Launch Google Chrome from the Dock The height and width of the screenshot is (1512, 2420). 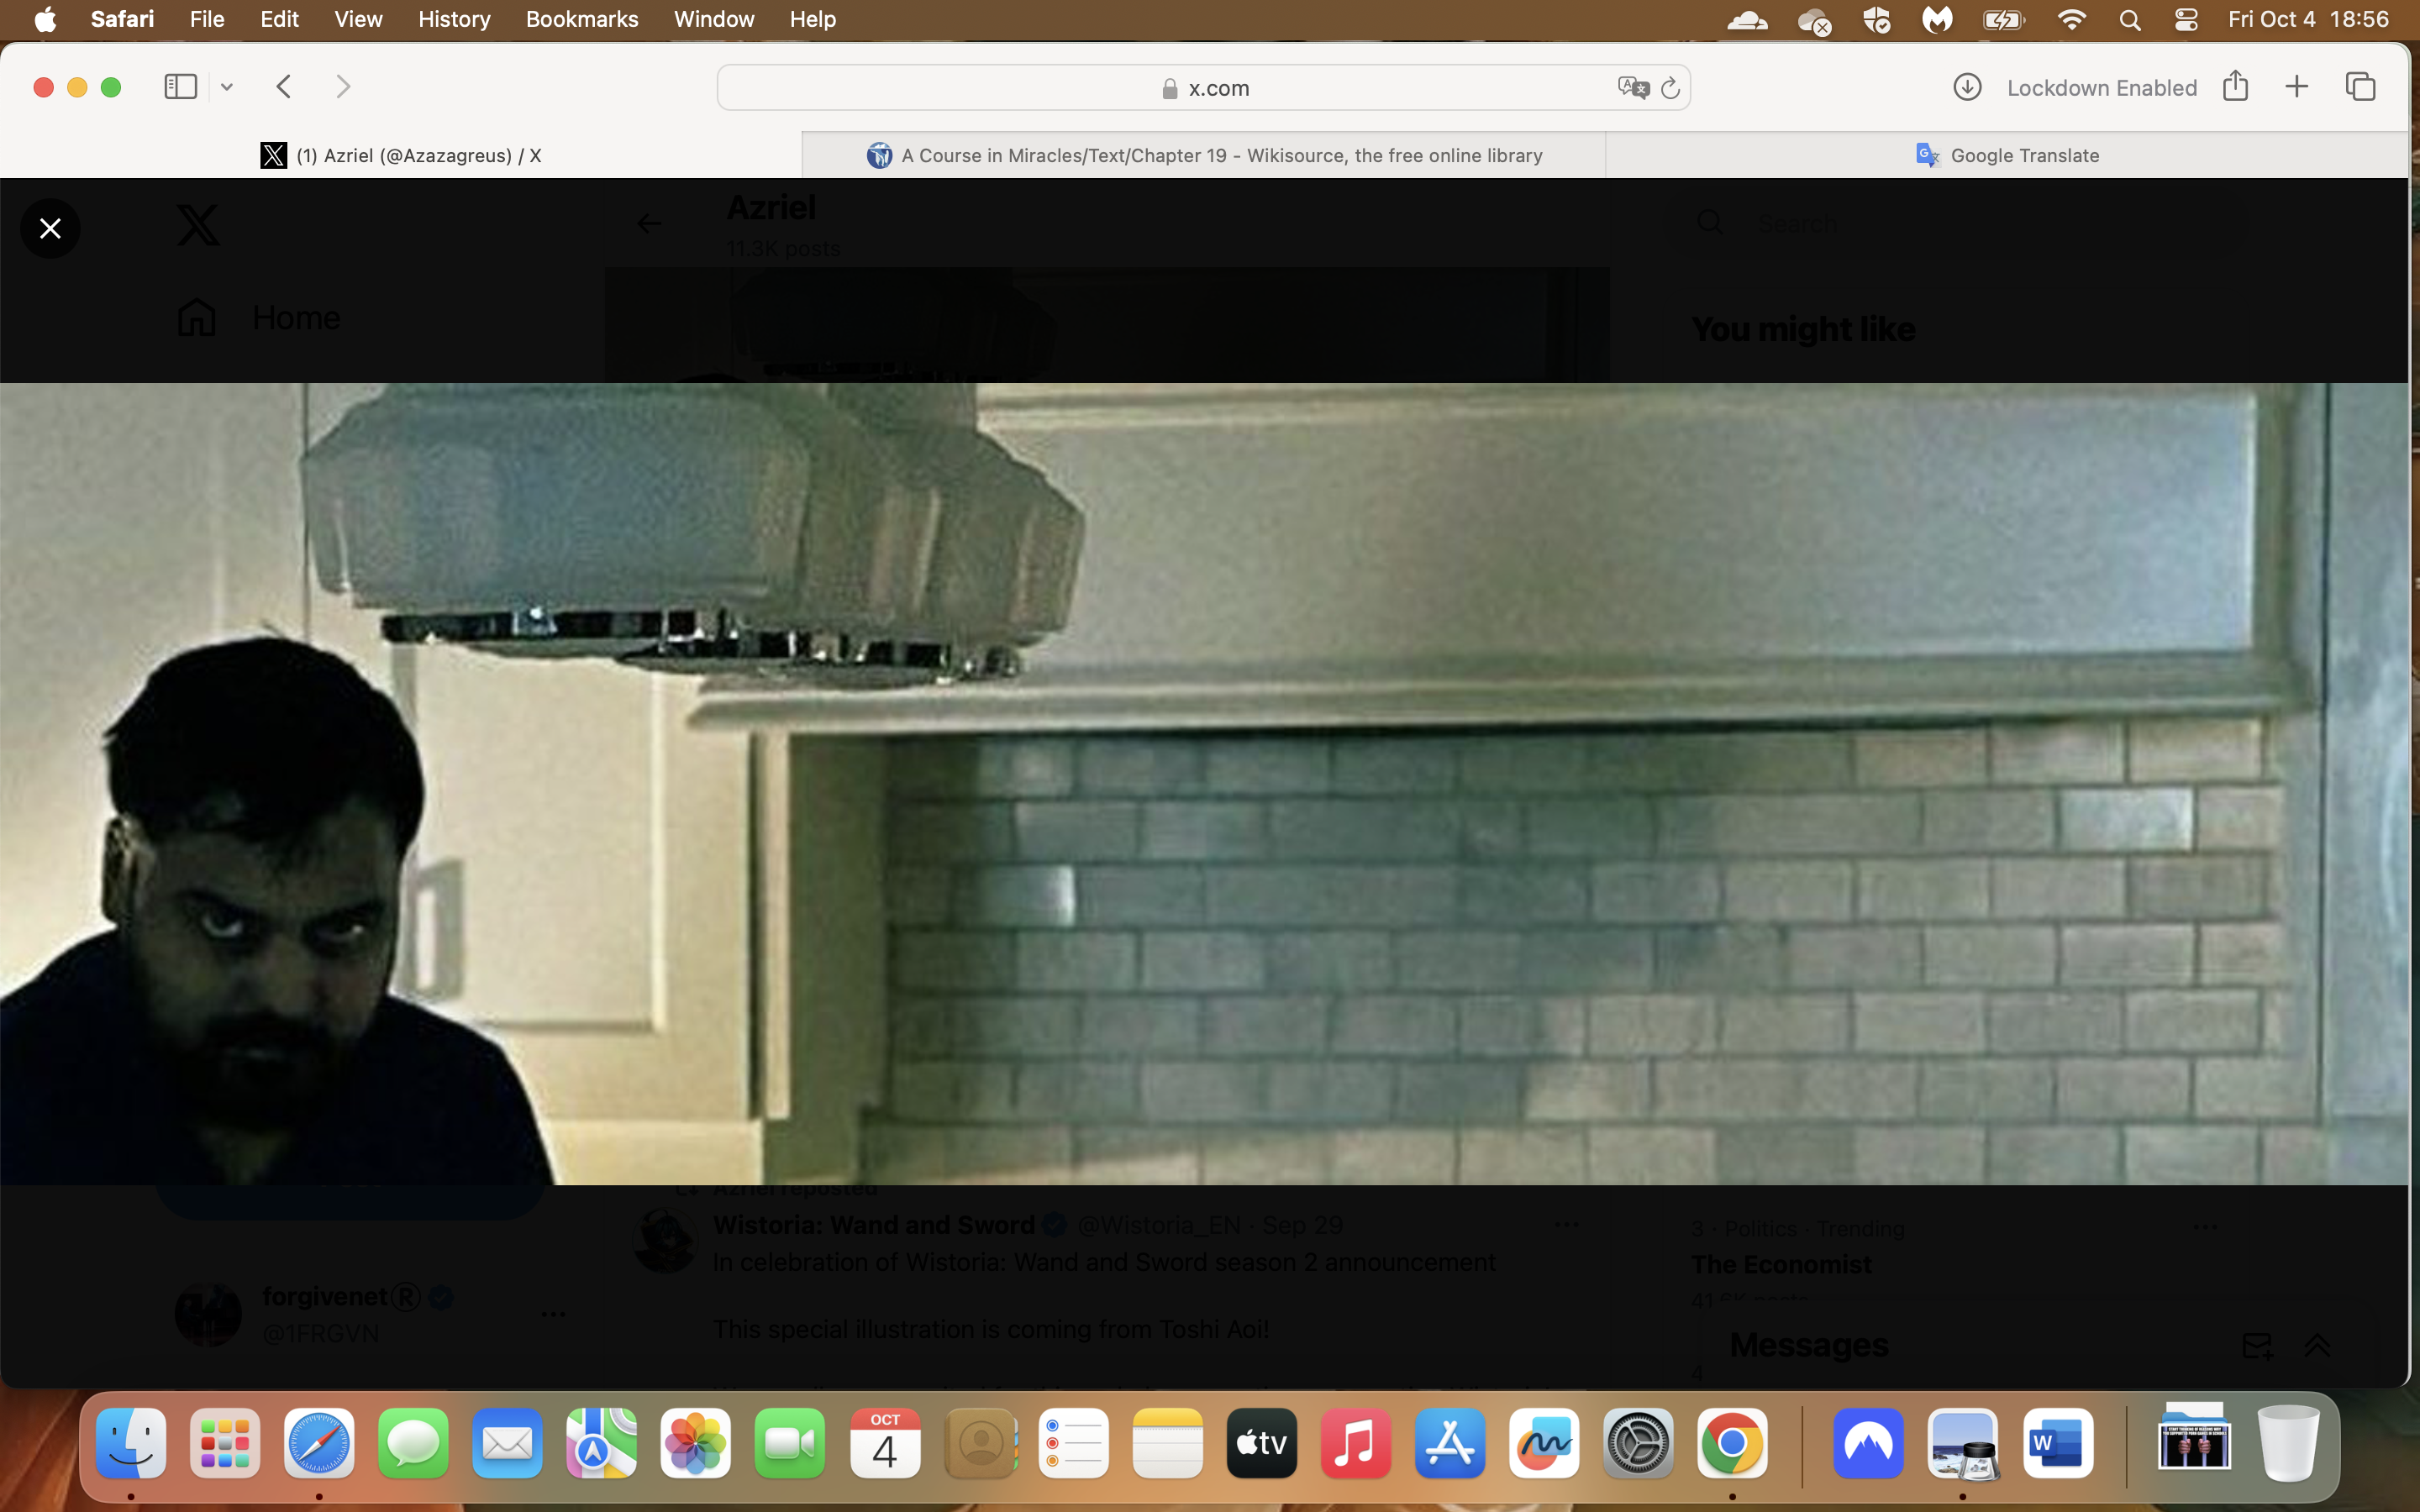pos(1732,1444)
